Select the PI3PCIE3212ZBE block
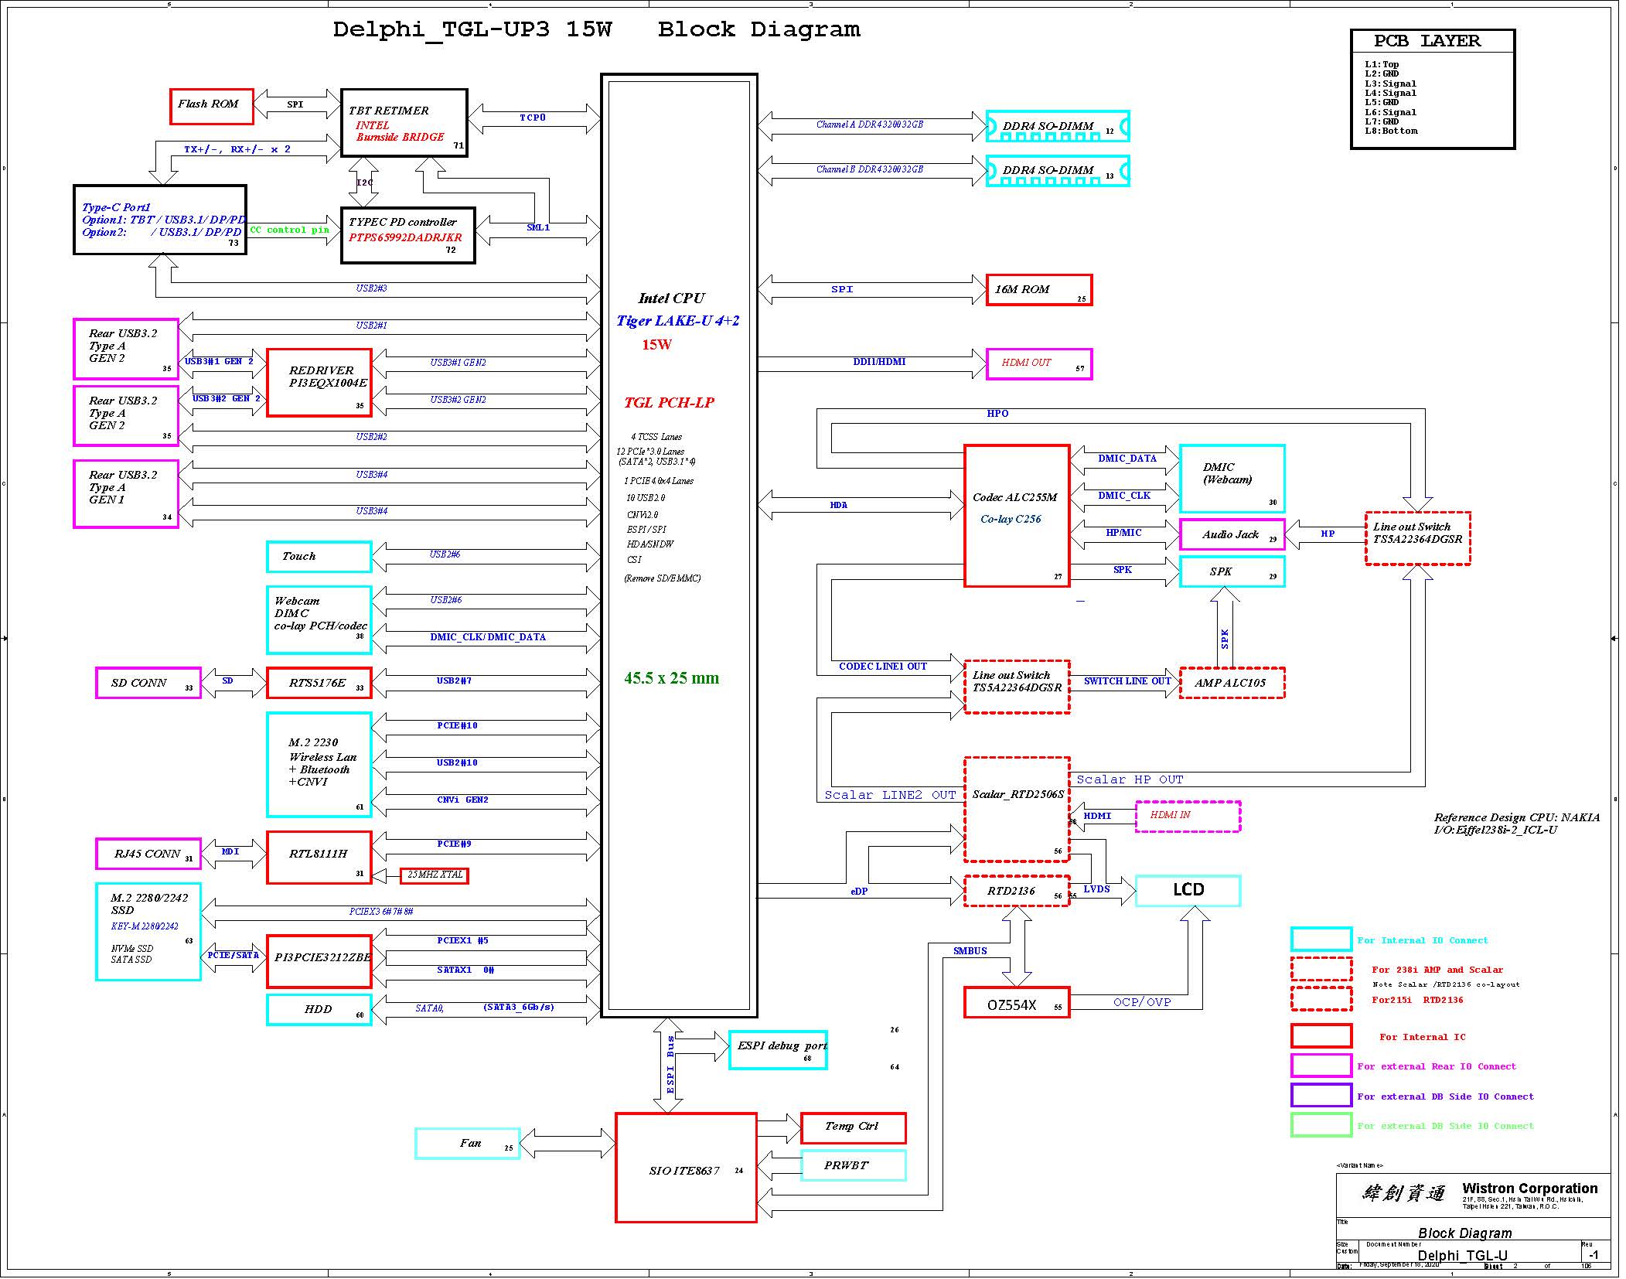 (x=319, y=961)
